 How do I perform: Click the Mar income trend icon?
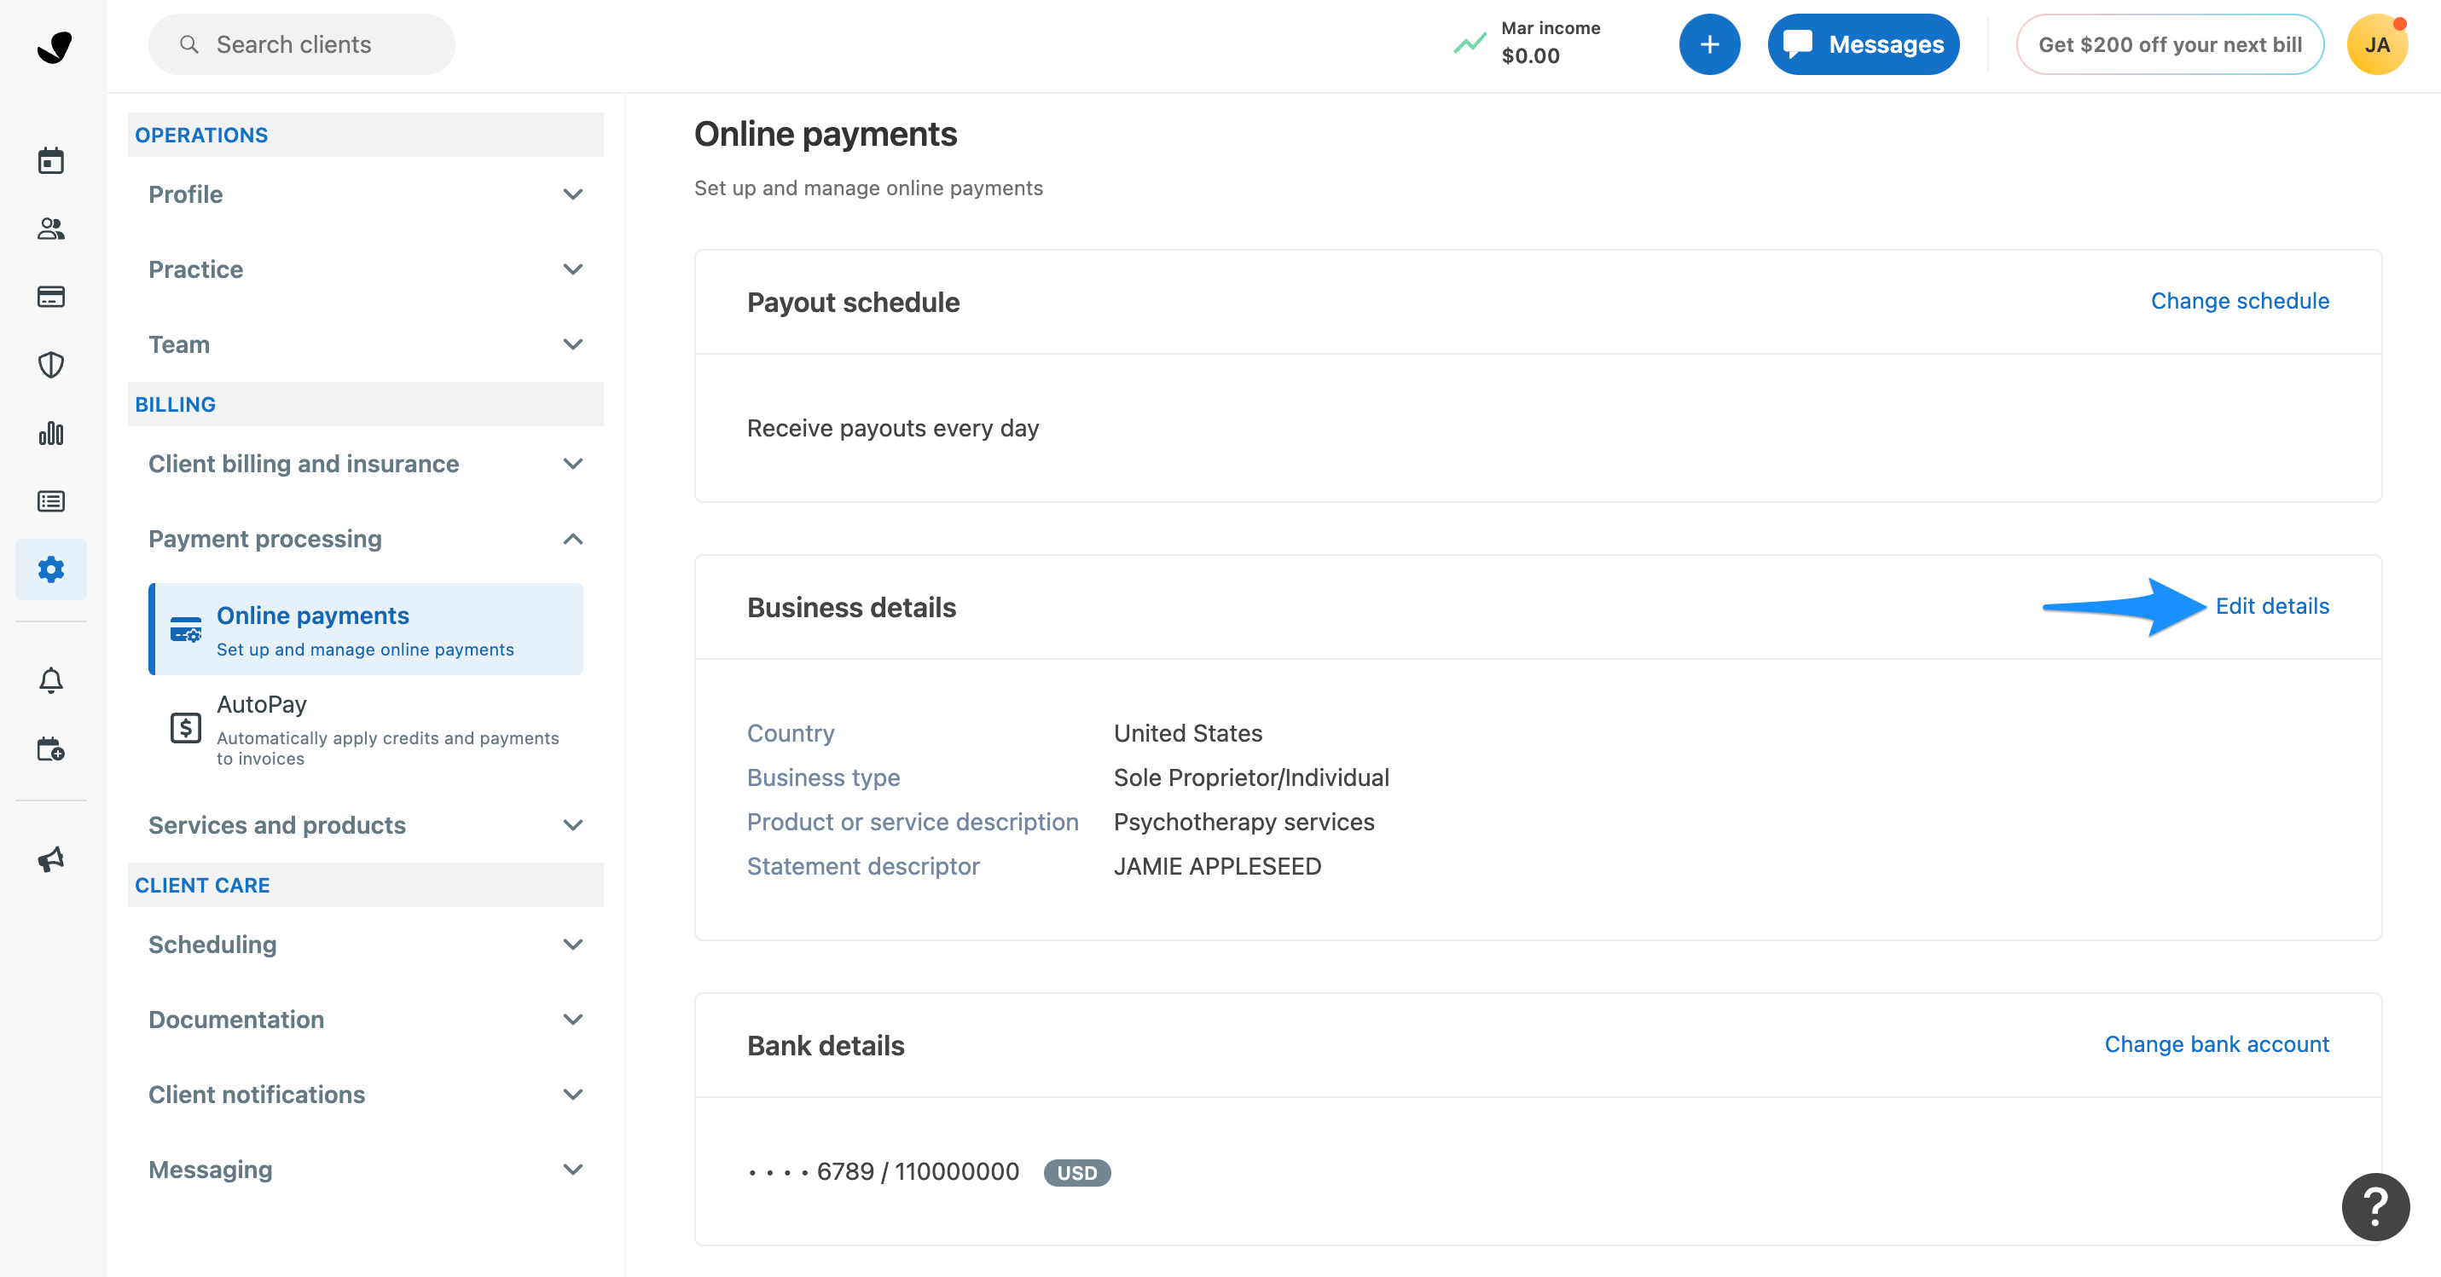(1470, 43)
